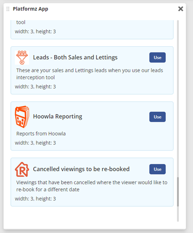The width and height of the screenshot is (193, 233).
Task: Click the width and height text under Hoowla Reporting
Action: click(x=35, y=143)
